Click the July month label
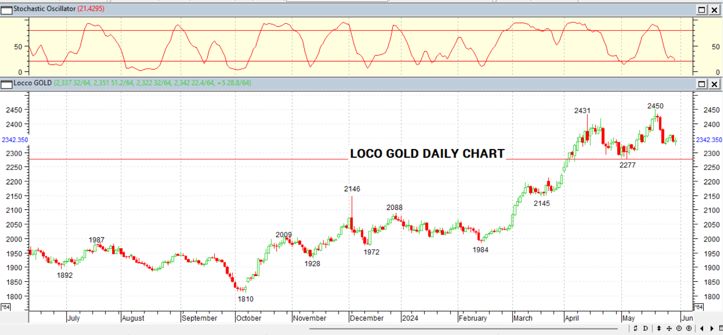 [x=73, y=318]
